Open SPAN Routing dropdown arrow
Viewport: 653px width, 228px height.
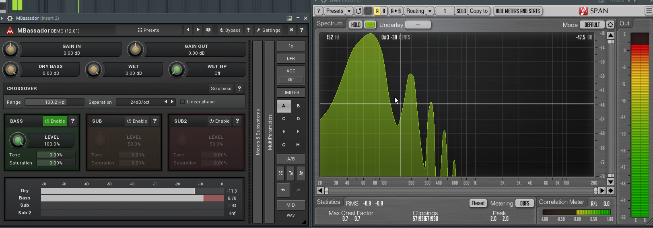[x=430, y=11]
